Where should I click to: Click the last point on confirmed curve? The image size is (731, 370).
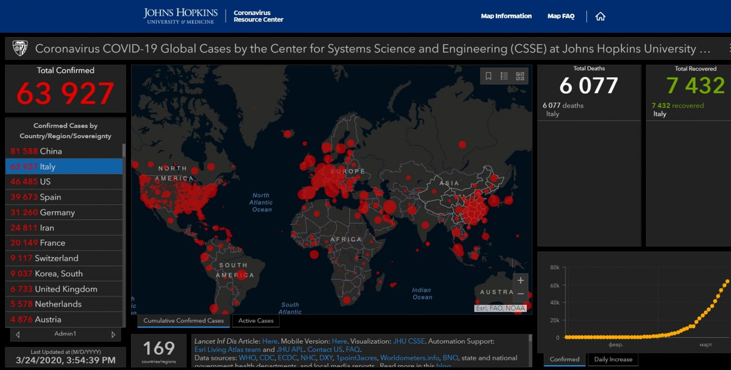click(727, 281)
